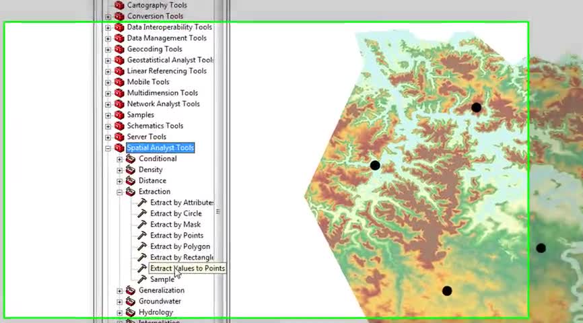Select the Multidimension Tools label

162,93
